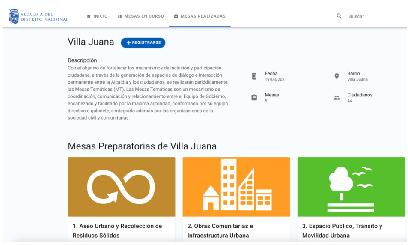Open "2. Obras Comunitarias e Infraestructura Urbana"

click(220, 231)
